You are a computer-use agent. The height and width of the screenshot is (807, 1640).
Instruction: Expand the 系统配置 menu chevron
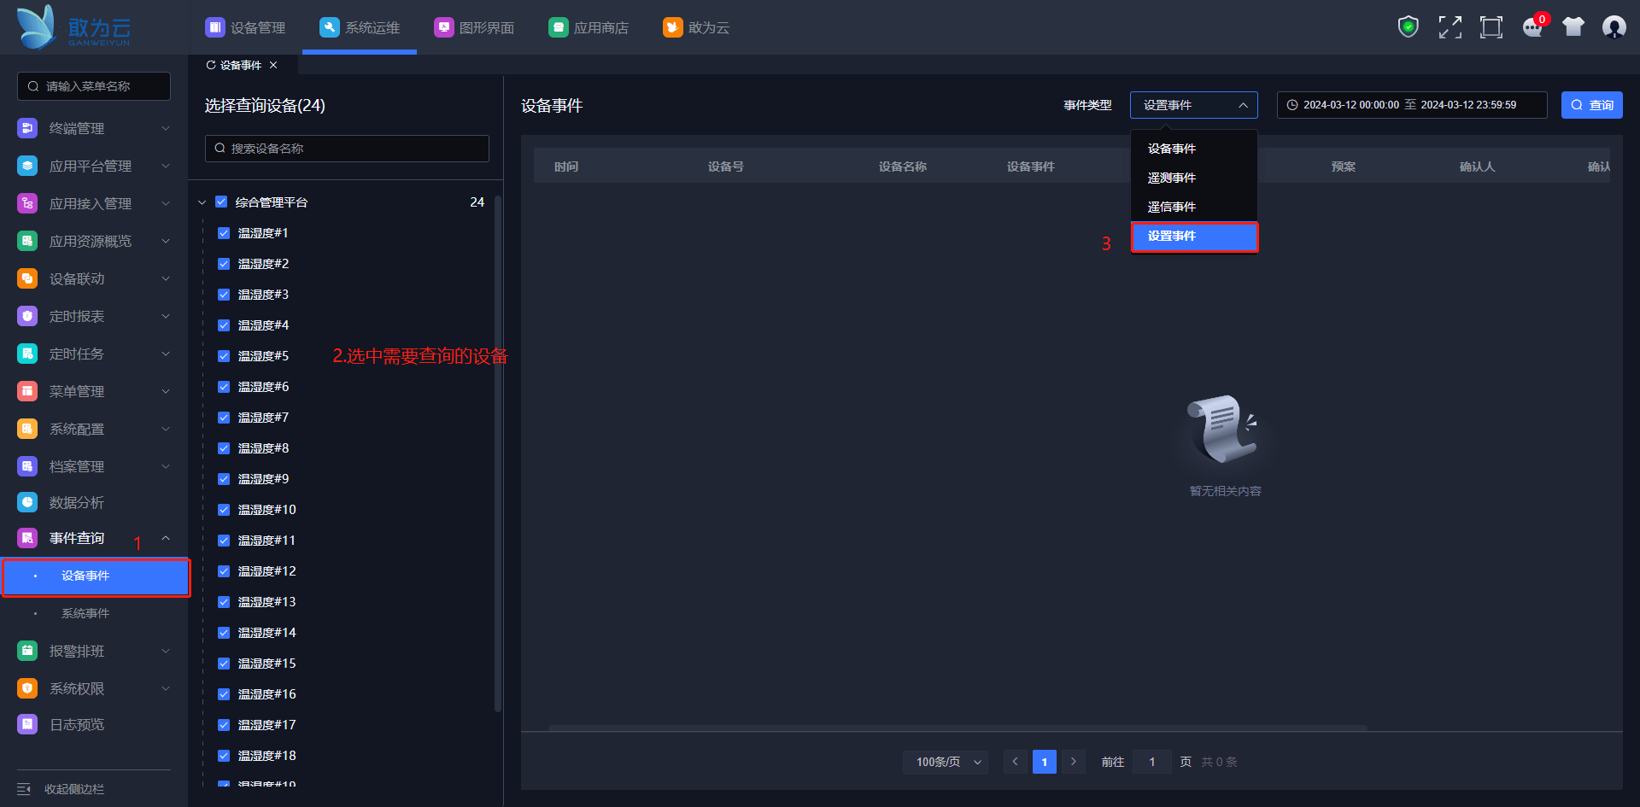click(x=166, y=429)
